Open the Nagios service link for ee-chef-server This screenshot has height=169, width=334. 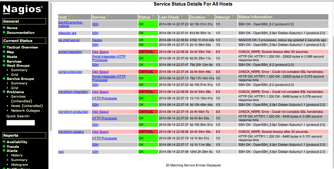click(x=97, y=40)
